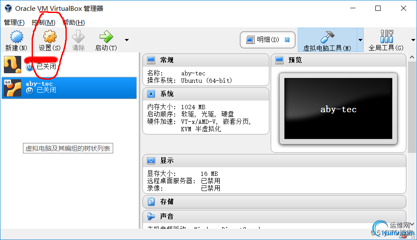
Task: Click the Preview (预览) section header
Action: [338, 60]
